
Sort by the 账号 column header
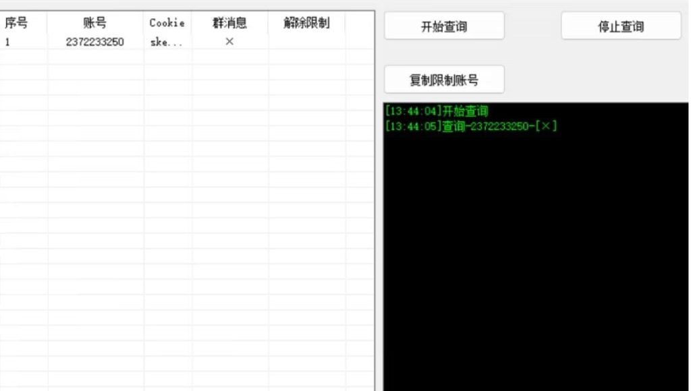tap(94, 23)
